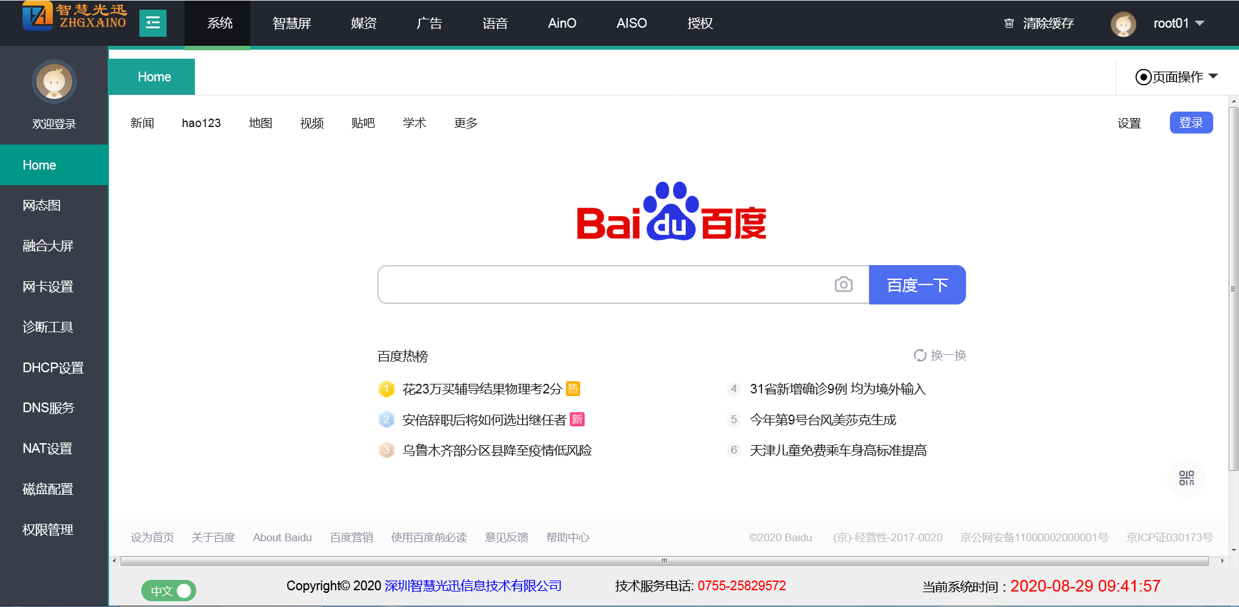Select 网卡设置 in the sidebar
1239x607 pixels.
pos(48,286)
